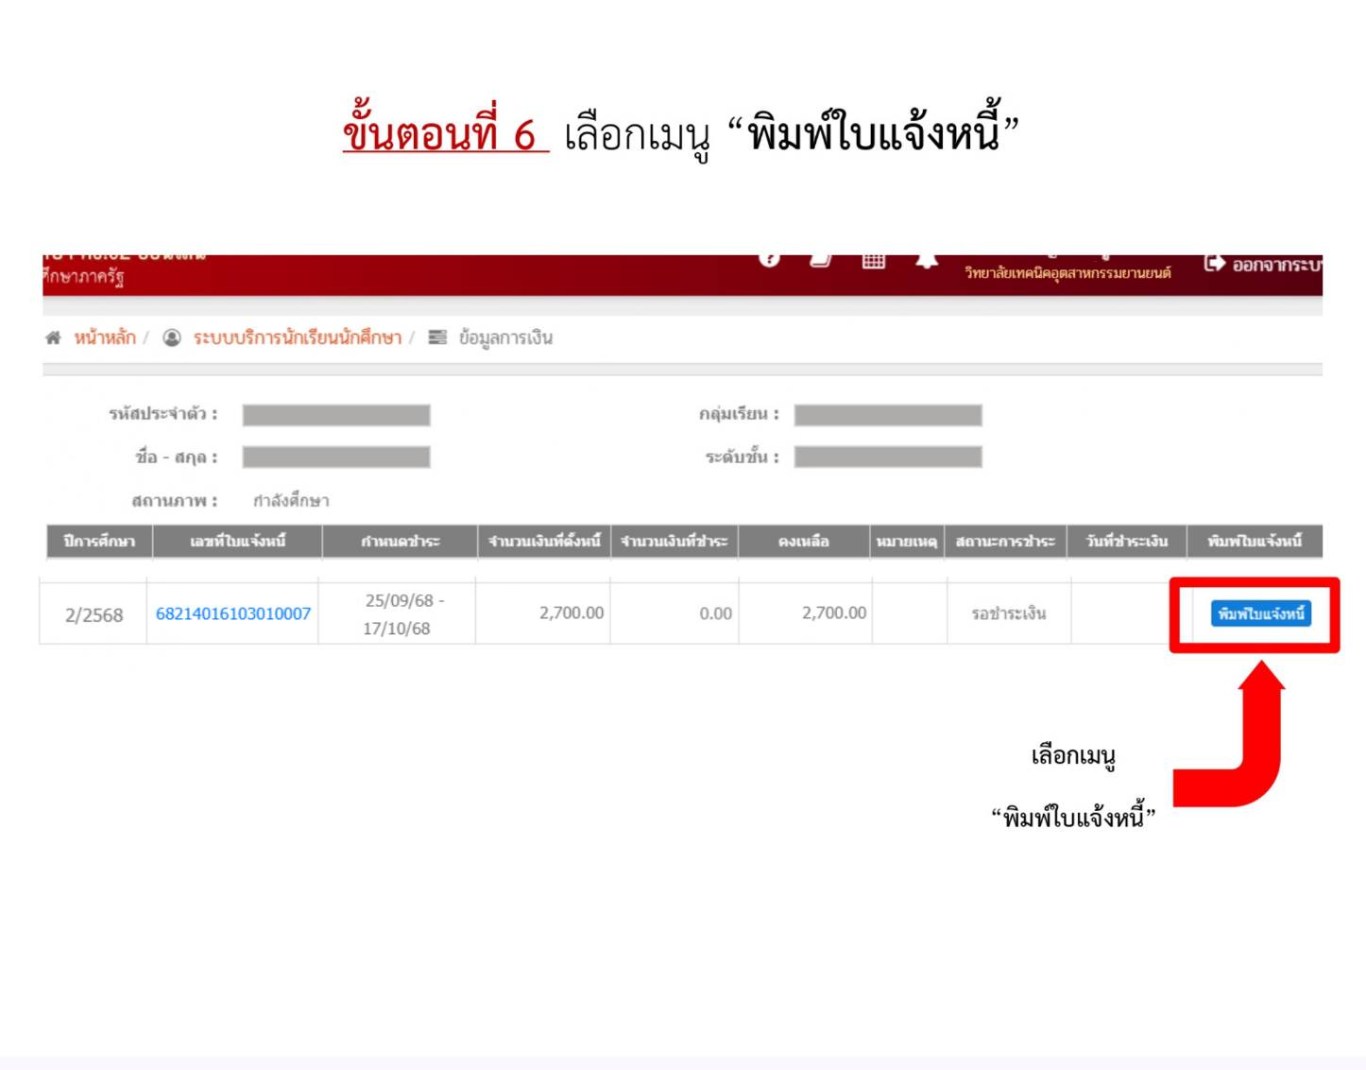Screen dimensions: 1366x1070
Task: Click the รอชำระเงิน status cell
Action: (1009, 614)
